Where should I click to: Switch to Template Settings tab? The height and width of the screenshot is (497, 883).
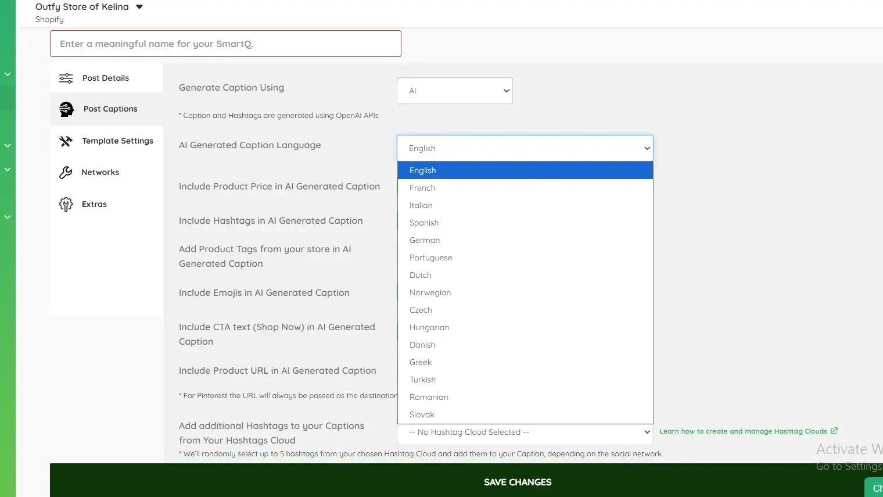point(106,141)
